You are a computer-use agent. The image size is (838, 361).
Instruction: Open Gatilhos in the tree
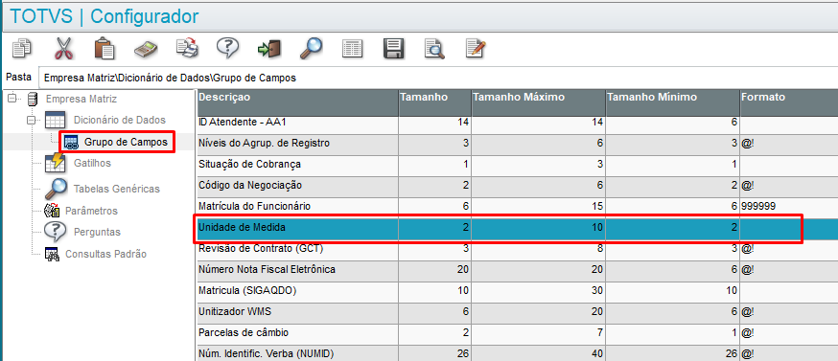pyautogui.click(x=92, y=163)
